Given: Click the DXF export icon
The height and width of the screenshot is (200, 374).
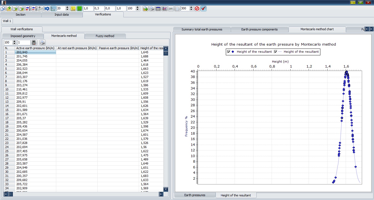Looking at the screenshot, I should pyautogui.click(x=171, y=9).
